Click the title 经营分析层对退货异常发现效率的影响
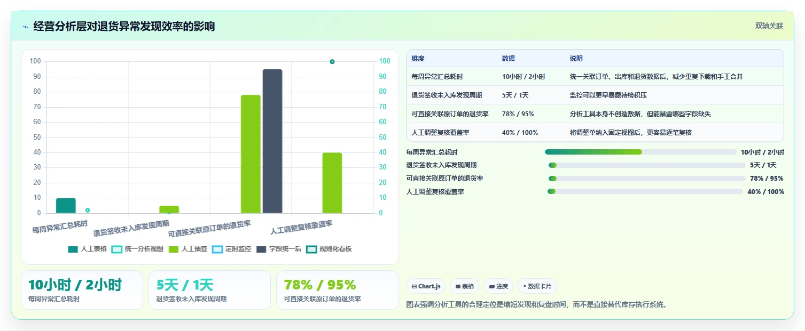Viewport: 805px width, 331px height. pos(124,26)
